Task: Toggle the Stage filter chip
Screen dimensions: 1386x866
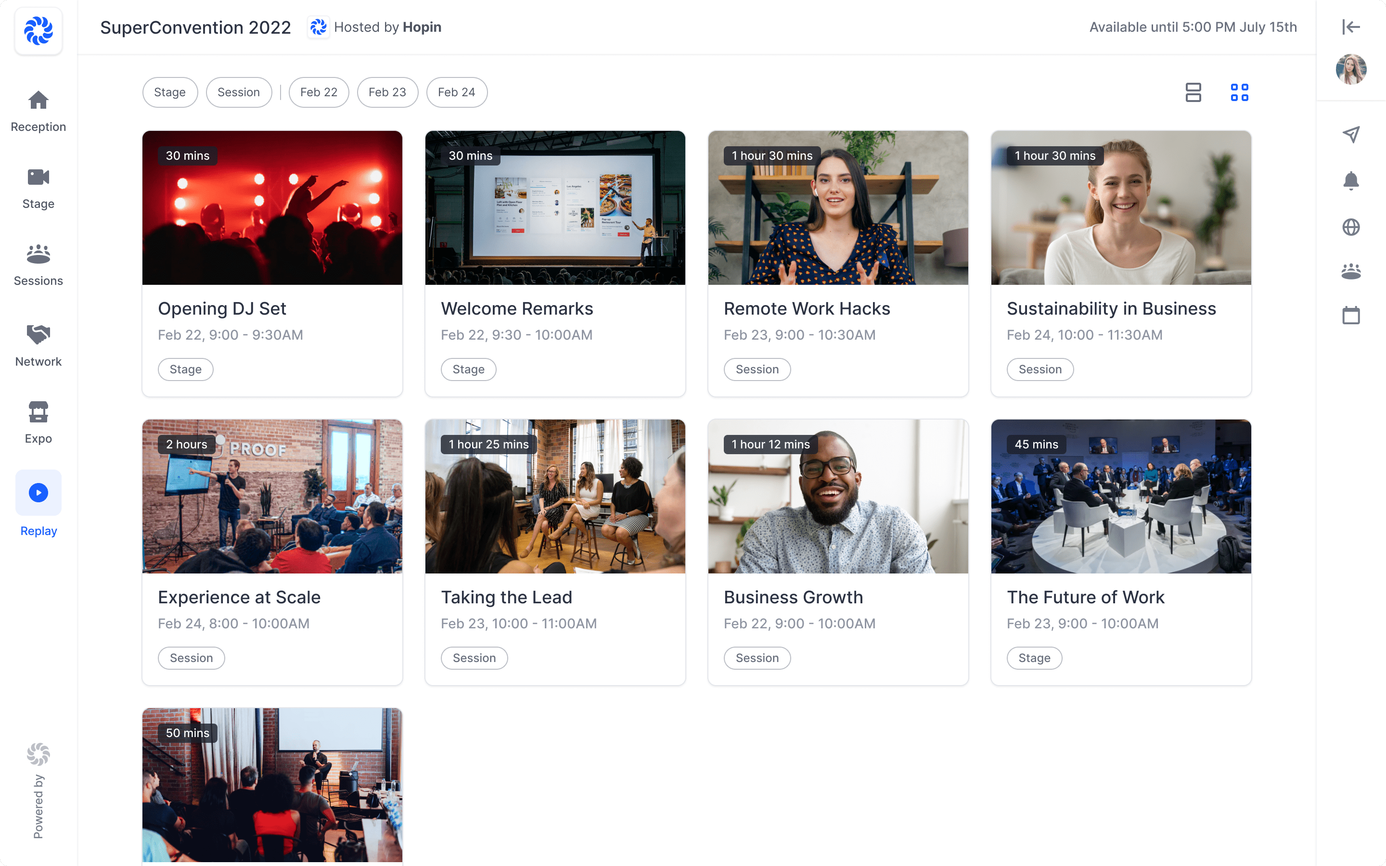Action: pos(169,92)
